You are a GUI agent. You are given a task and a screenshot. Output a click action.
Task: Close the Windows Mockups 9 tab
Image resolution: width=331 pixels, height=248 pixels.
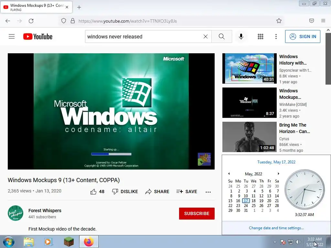[x=67, y=7]
